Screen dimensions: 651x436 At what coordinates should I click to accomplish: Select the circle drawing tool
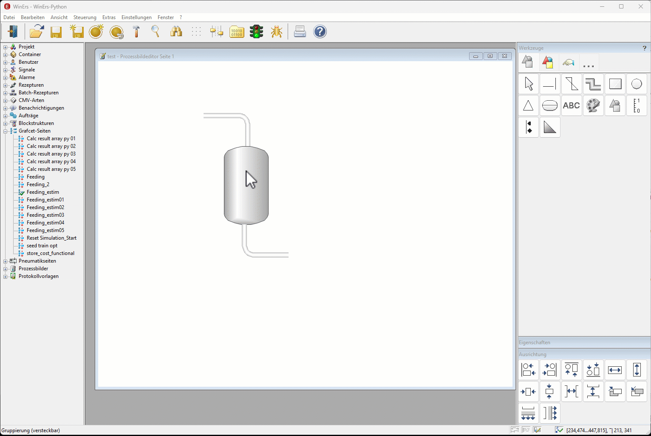point(636,84)
